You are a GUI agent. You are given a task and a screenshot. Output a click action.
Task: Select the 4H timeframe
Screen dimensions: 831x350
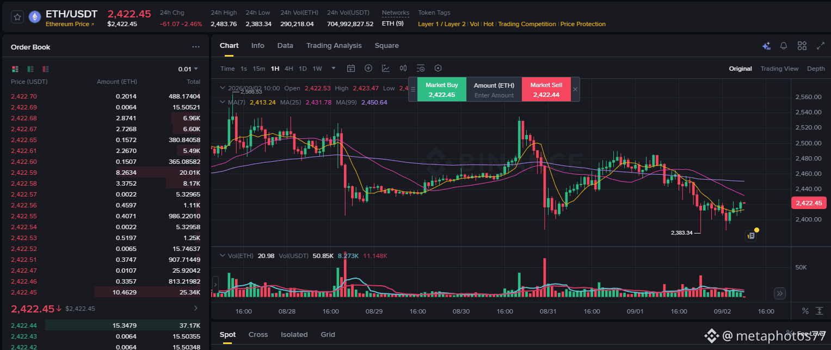coord(288,69)
